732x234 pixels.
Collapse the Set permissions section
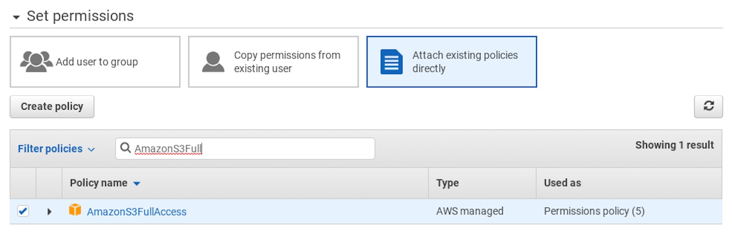(17, 17)
